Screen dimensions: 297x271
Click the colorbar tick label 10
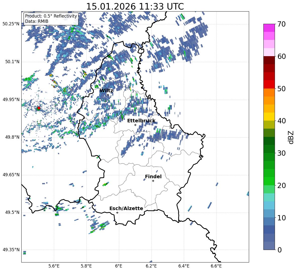click(x=281, y=218)
